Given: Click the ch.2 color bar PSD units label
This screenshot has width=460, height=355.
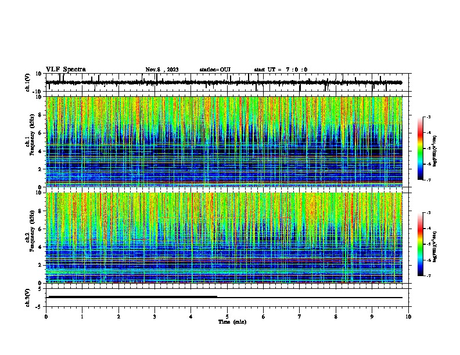Looking at the screenshot, I should 435,247.
